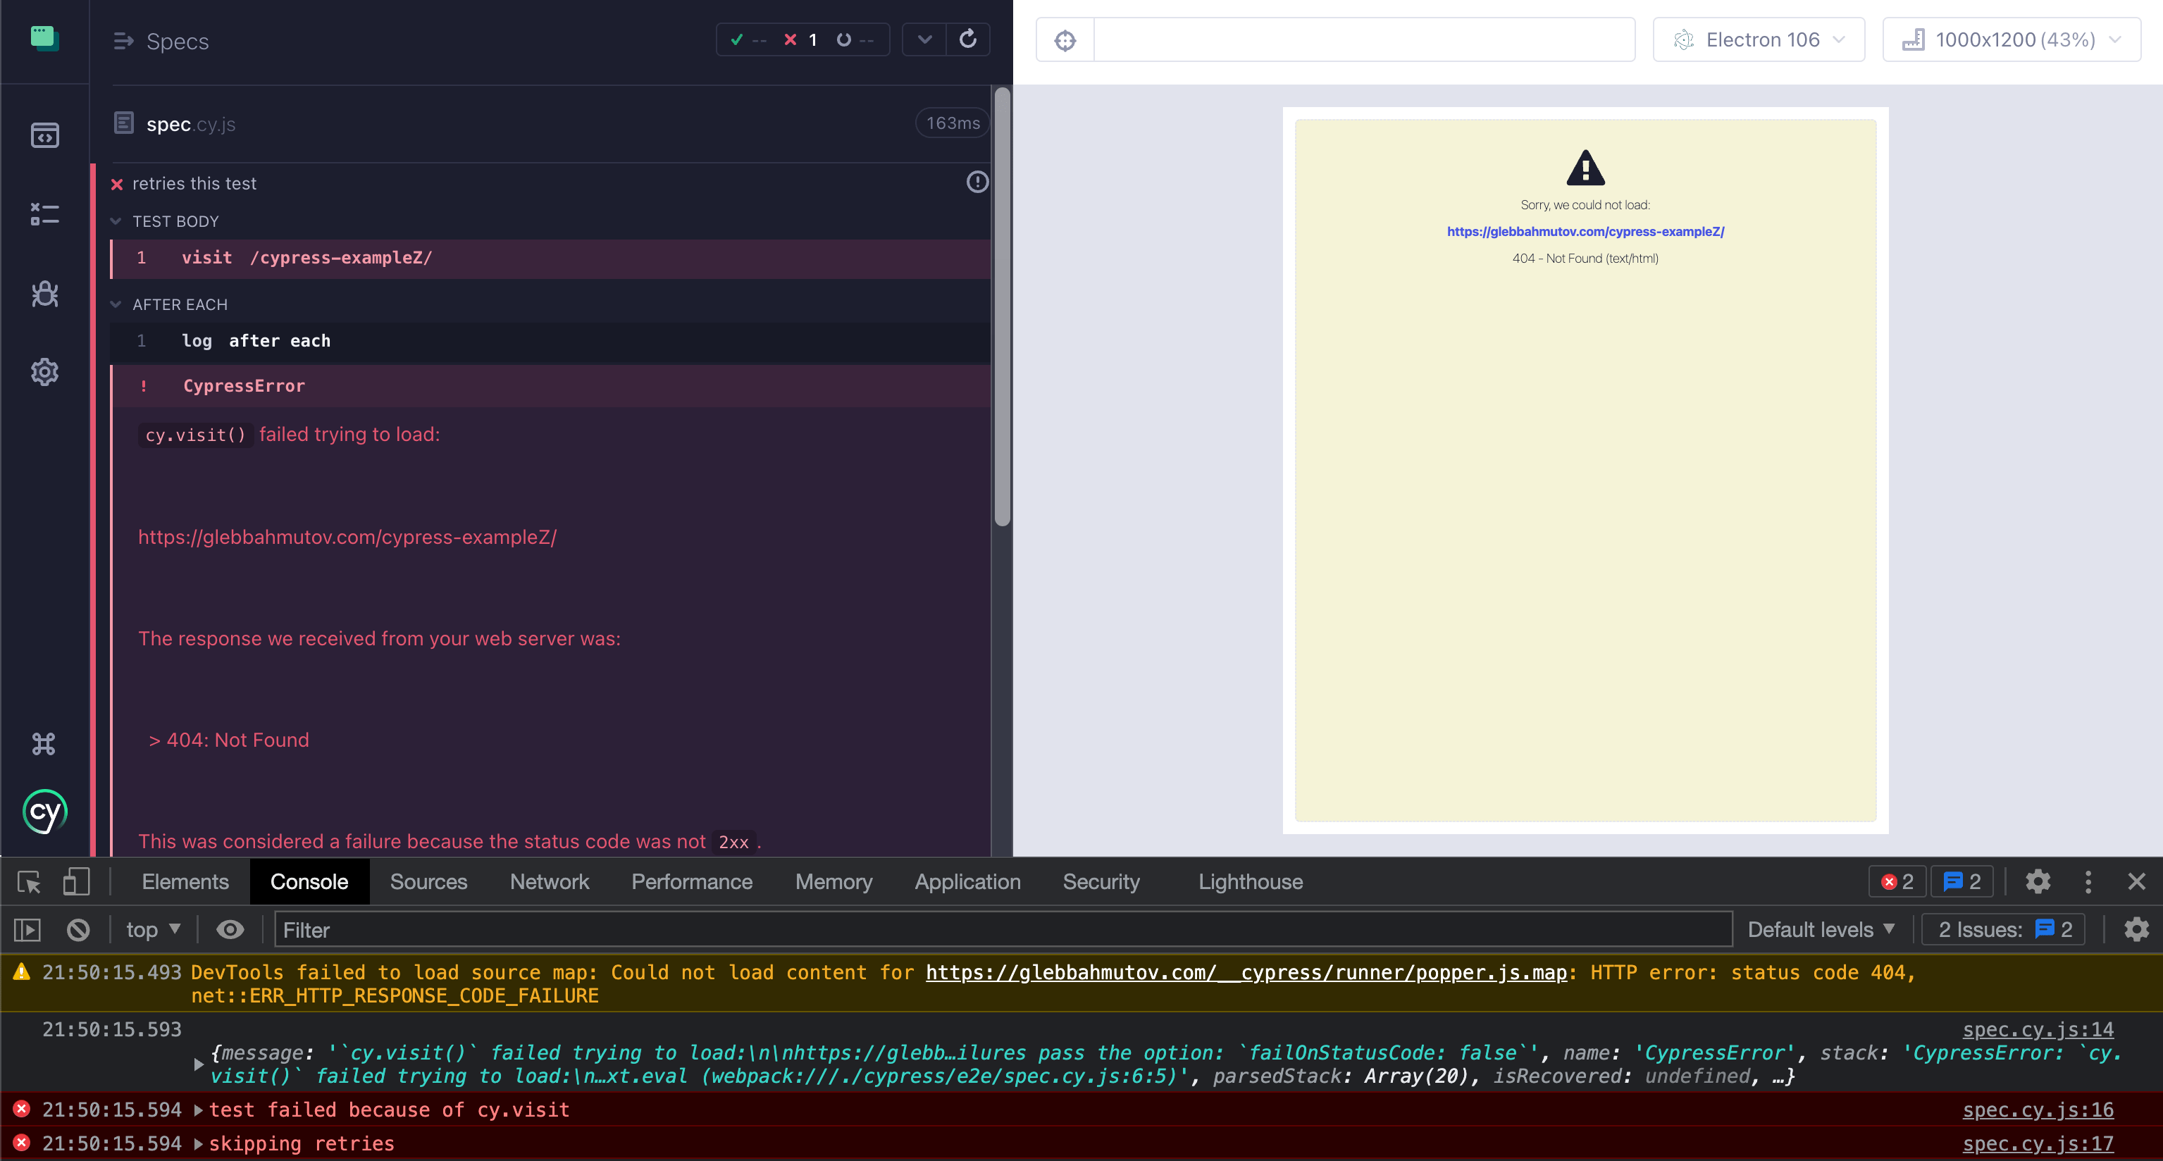The width and height of the screenshot is (2163, 1161).
Task: Open console settings gear icon
Action: pos(2136,929)
